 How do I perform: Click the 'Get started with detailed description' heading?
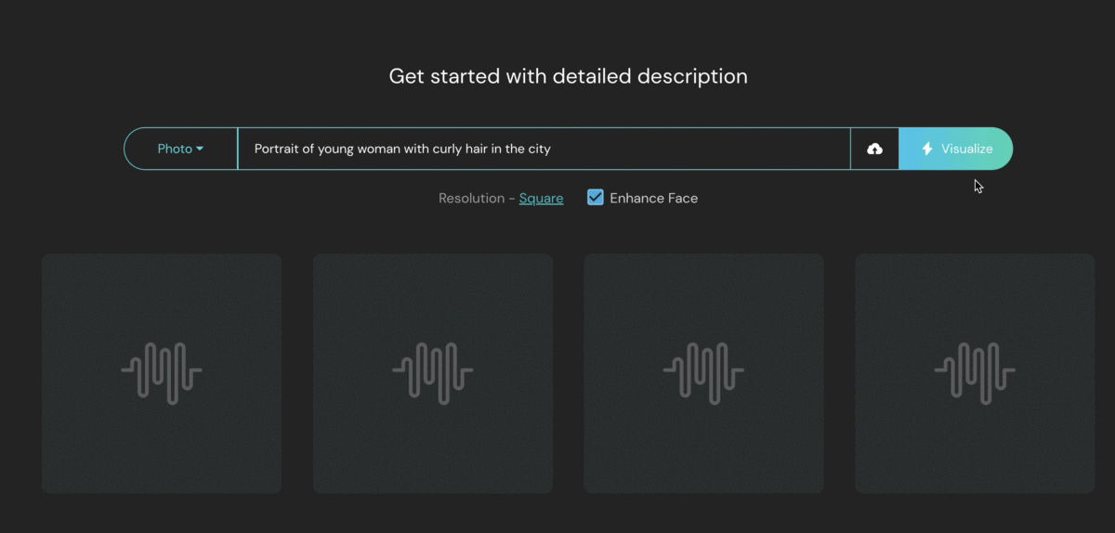point(568,76)
